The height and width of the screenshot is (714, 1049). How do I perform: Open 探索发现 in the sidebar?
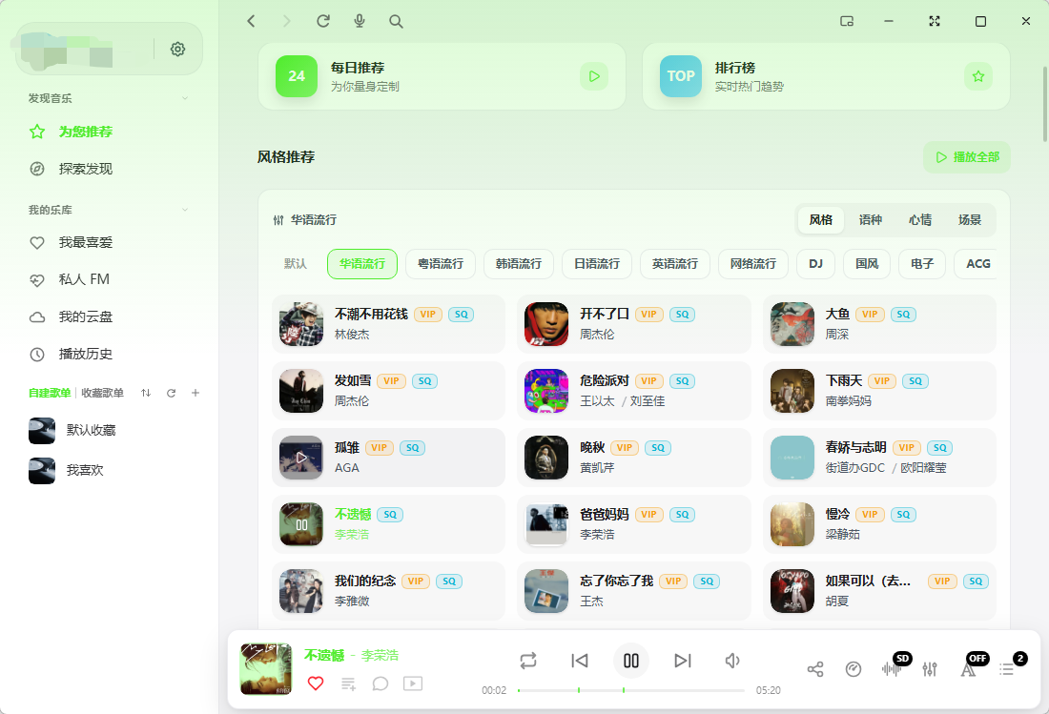click(x=86, y=169)
